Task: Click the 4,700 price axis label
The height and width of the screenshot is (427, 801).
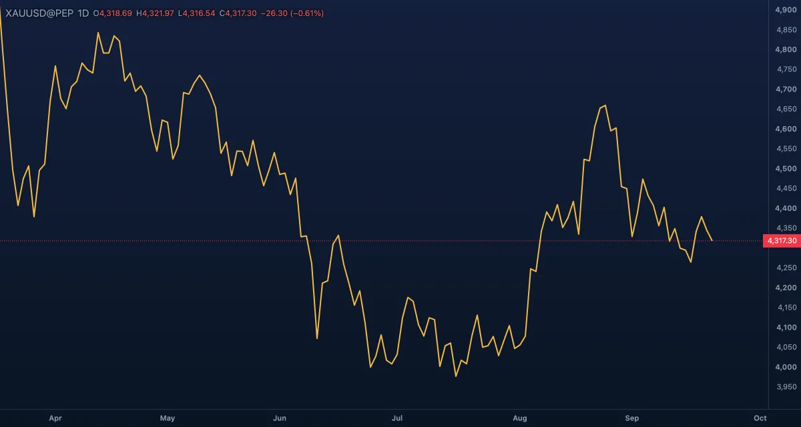Action: pos(786,89)
